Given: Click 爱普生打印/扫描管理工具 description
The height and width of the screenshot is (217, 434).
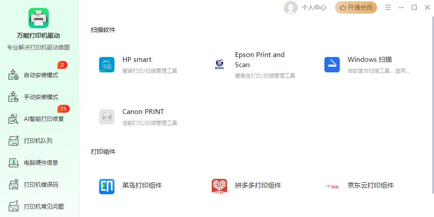Looking at the screenshot, I should (x=265, y=75).
